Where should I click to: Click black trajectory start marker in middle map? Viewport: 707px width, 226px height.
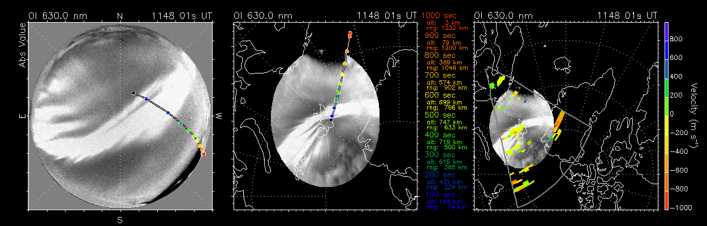331,120
